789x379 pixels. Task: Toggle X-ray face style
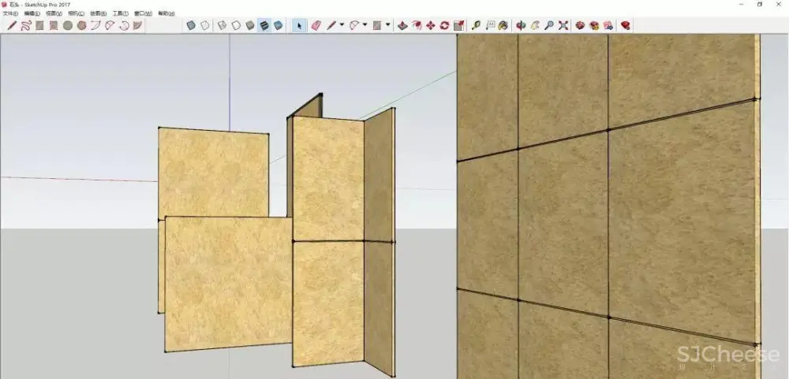(x=191, y=25)
